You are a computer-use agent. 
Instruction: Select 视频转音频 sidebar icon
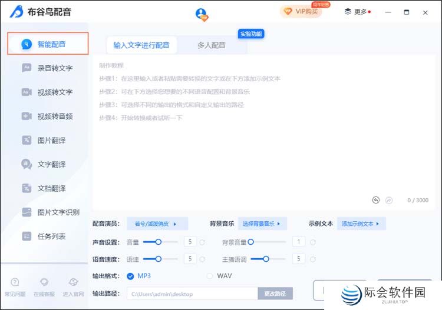pyautogui.click(x=27, y=116)
